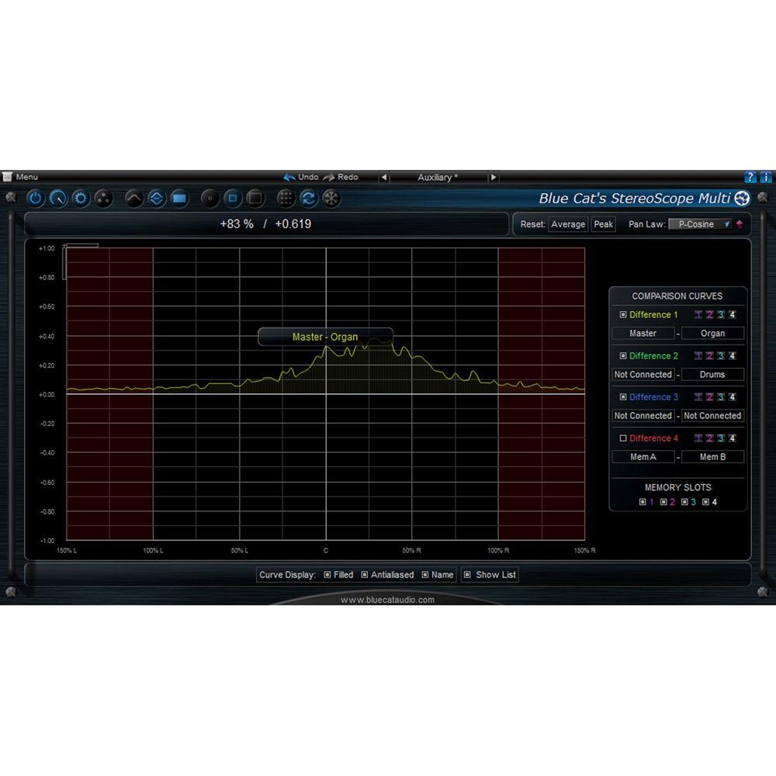The height and width of the screenshot is (776, 776).
Task: Click the Show List button
Action: point(490,574)
